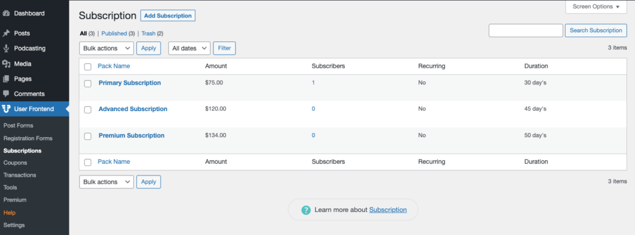Open the Screen Options panel
Screen dimensions: 635x235
click(596, 7)
